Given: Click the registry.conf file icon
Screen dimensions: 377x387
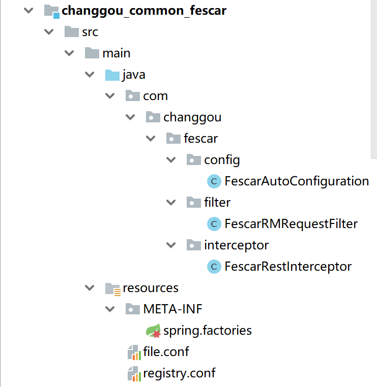Looking at the screenshot, I should [134, 374].
